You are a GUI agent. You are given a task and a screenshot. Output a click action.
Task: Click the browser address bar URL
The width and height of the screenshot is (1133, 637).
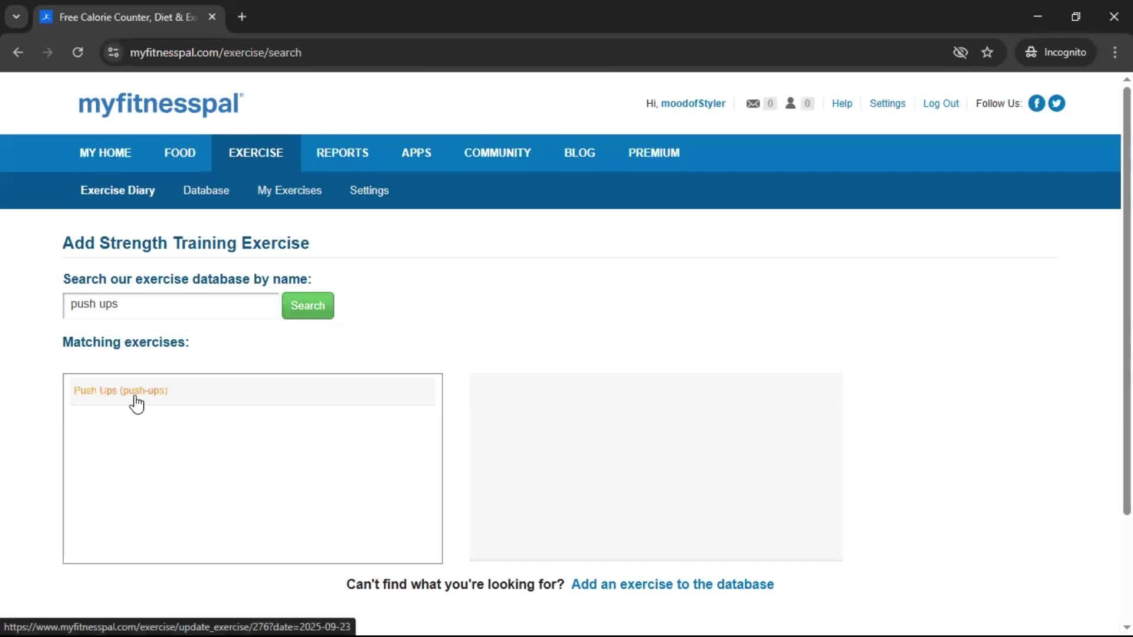[x=215, y=52]
